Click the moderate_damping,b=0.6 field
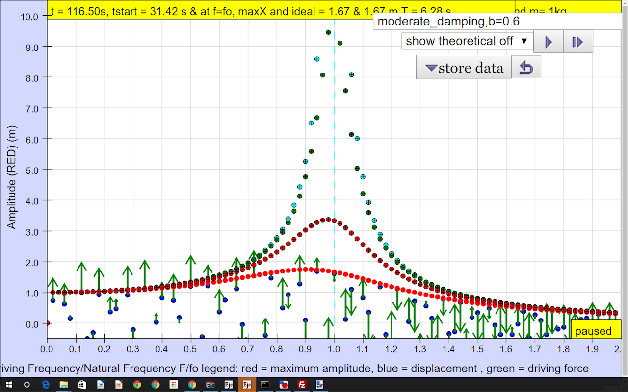 (x=497, y=22)
